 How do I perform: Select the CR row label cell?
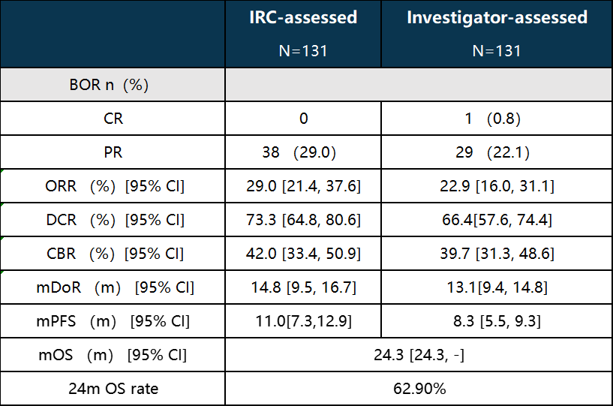click(113, 119)
